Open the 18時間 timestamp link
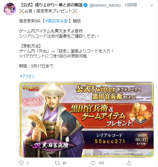 coord(131,5)
